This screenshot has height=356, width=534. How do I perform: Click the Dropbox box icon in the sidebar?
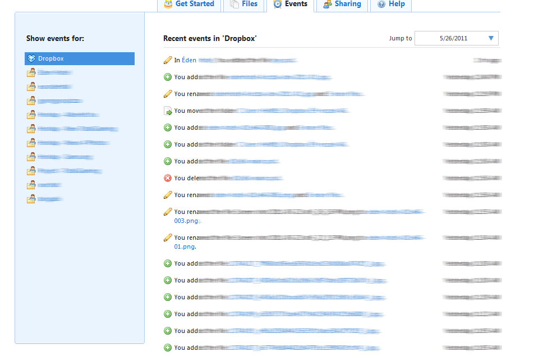[32, 58]
